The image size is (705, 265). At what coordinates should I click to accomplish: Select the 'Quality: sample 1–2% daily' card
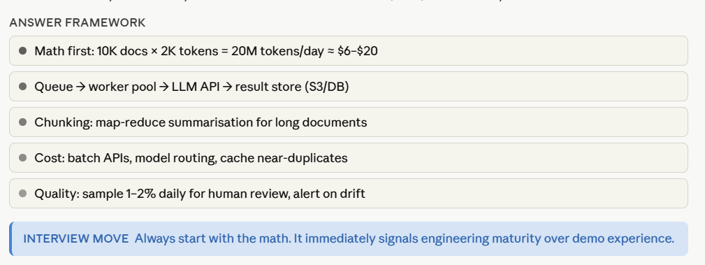click(x=349, y=194)
